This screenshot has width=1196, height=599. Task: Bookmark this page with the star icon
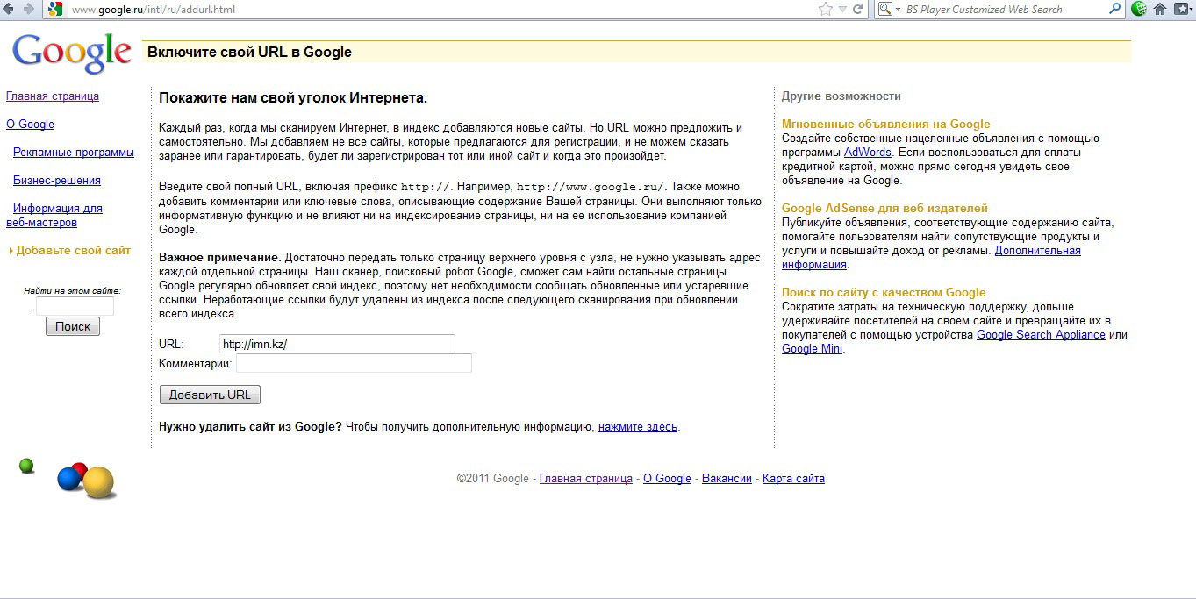(825, 10)
